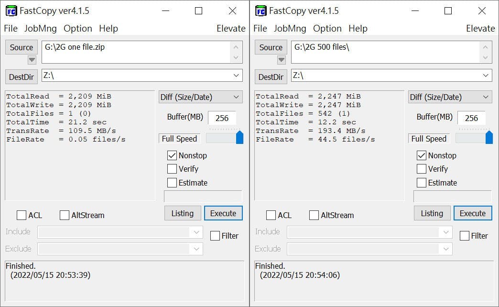Click DestDir button in the '2G one file.zip' window
This screenshot has width=499, height=307.
(x=22, y=77)
